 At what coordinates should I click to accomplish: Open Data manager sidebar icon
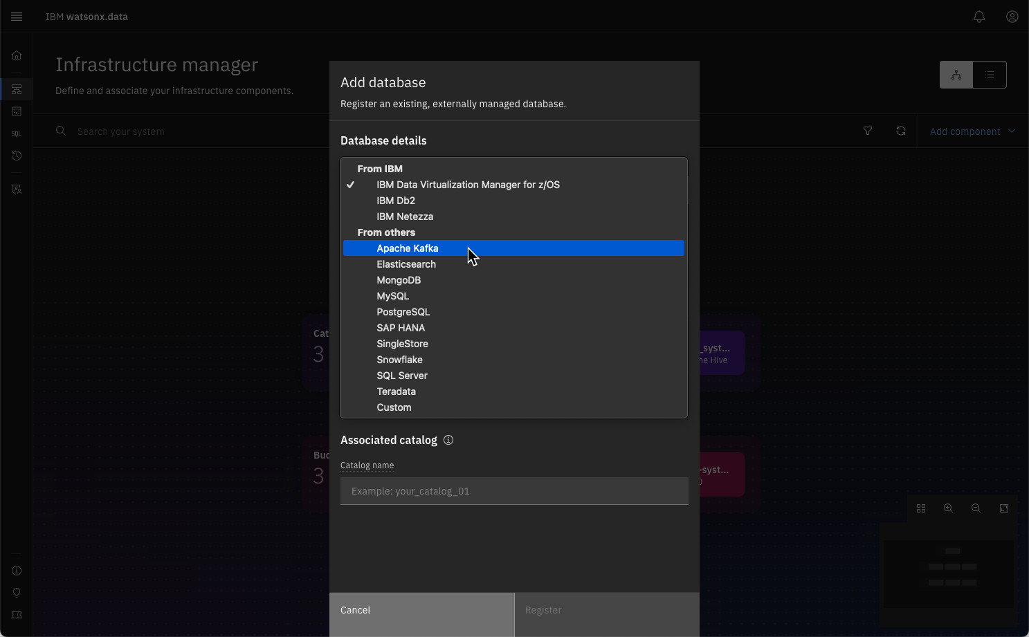[x=17, y=111]
